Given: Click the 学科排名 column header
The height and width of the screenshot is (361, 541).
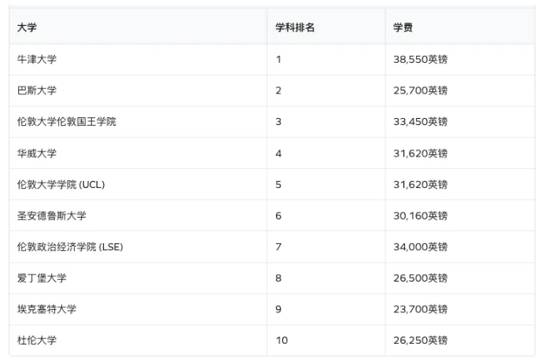Looking at the screenshot, I should (x=295, y=28).
